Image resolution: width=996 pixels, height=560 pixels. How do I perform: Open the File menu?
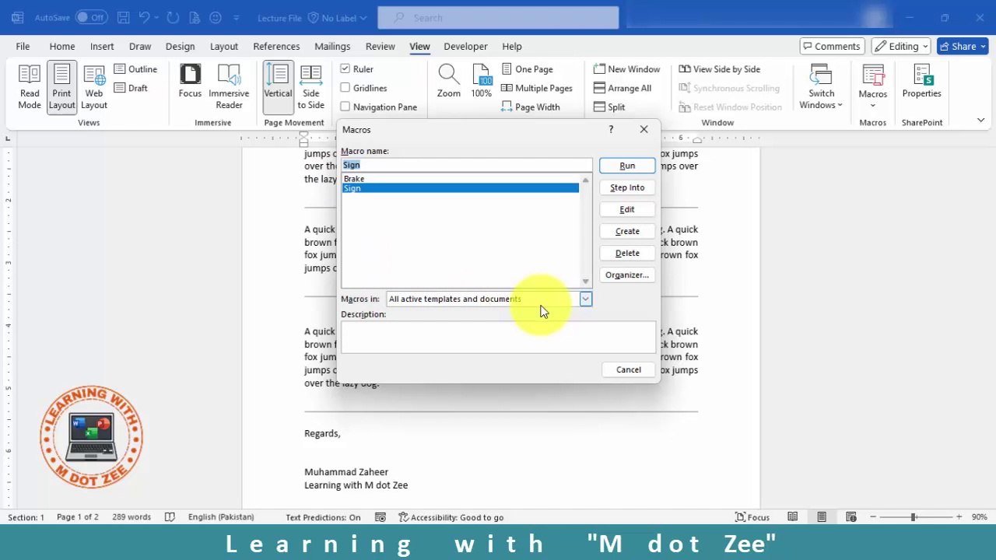coord(23,47)
